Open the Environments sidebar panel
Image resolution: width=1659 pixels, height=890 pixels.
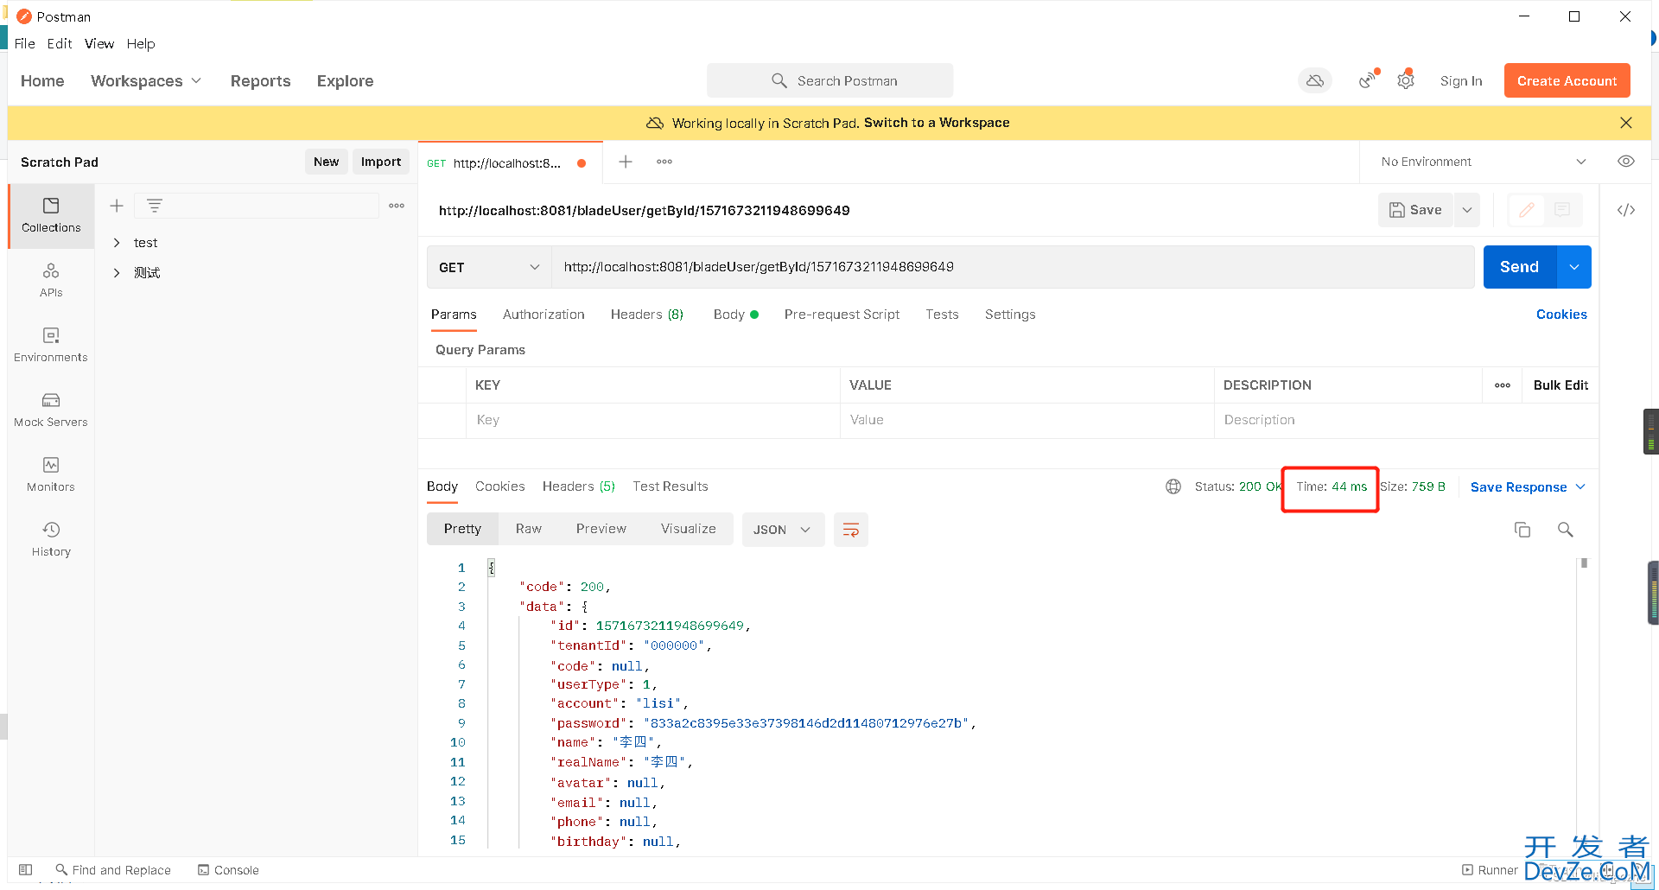(51, 345)
